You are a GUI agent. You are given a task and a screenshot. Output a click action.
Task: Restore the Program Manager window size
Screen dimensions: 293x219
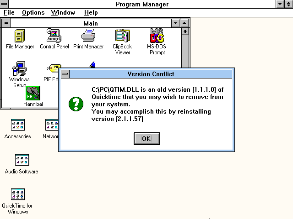289,4
